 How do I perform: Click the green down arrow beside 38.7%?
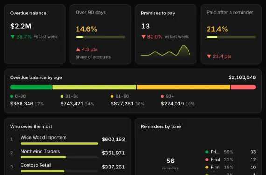[13, 36]
